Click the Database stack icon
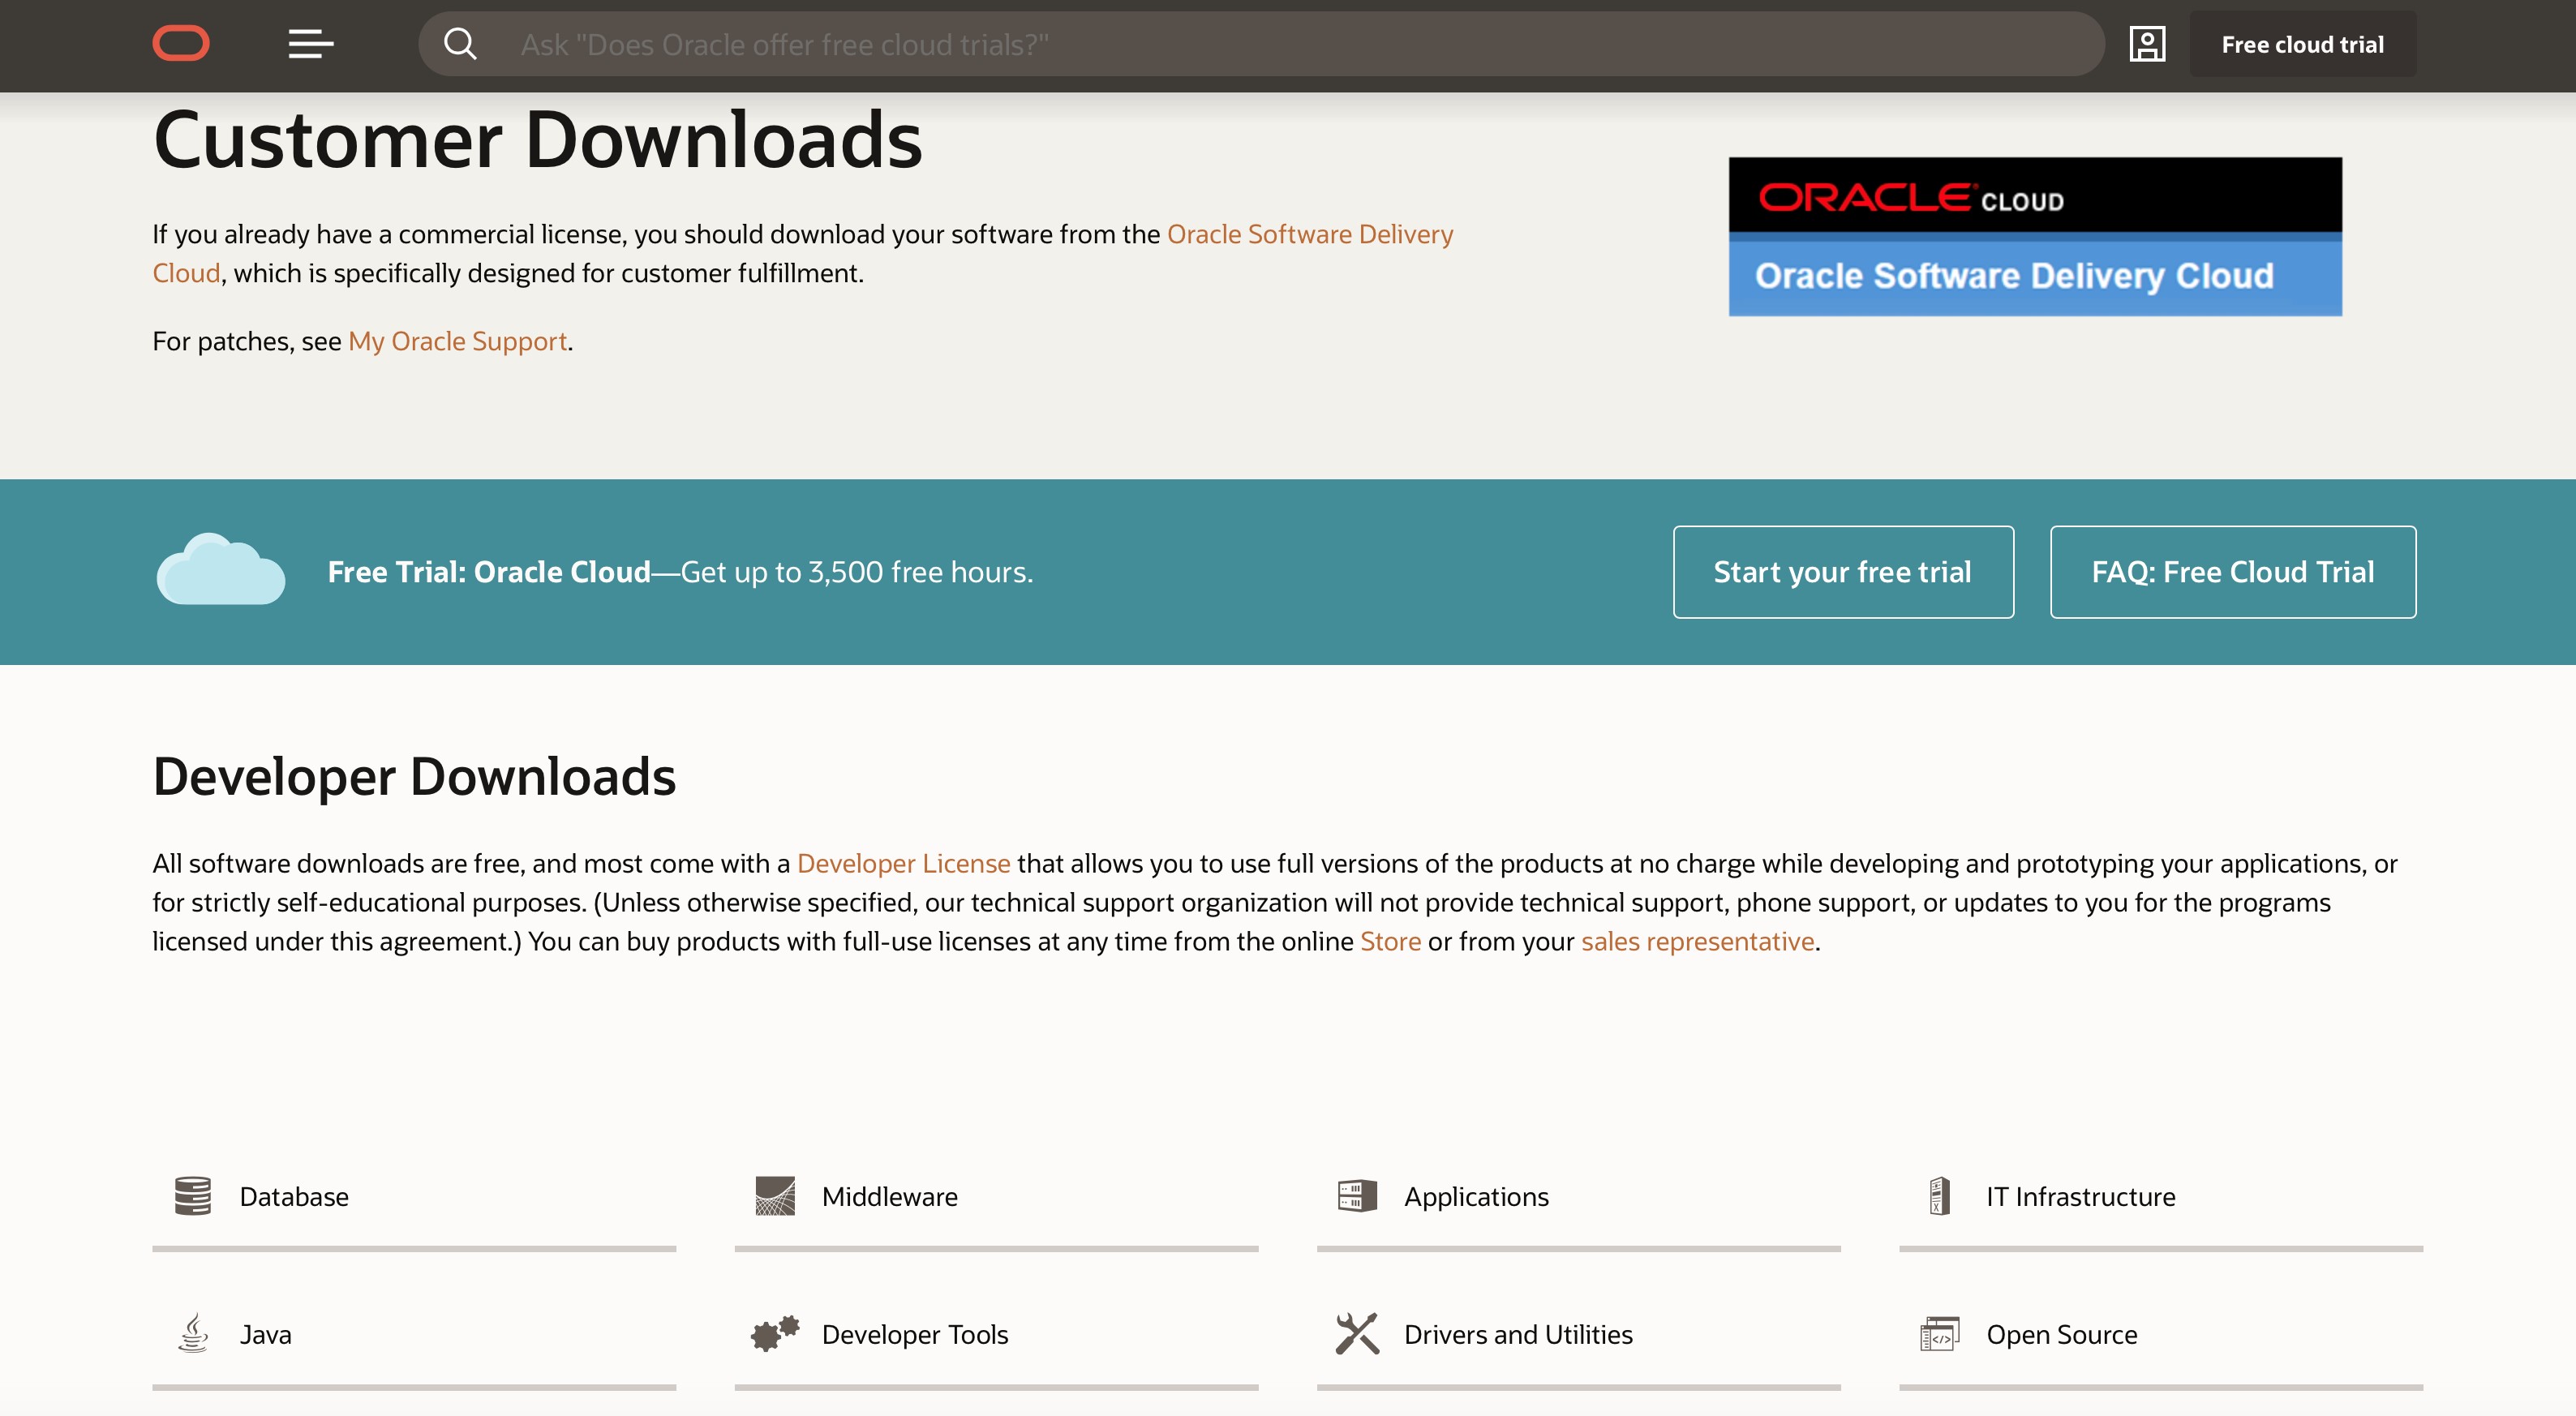Screen dimensions: 2576x1416 (193, 1196)
